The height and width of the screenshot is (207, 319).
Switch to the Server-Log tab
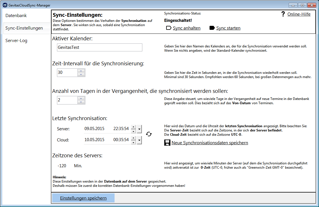tap(16, 41)
